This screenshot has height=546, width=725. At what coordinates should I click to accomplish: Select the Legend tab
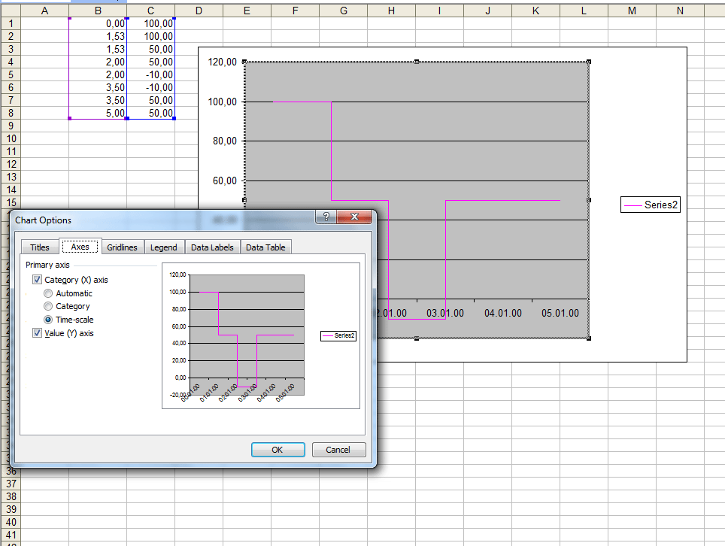pyautogui.click(x=163, y=247)
